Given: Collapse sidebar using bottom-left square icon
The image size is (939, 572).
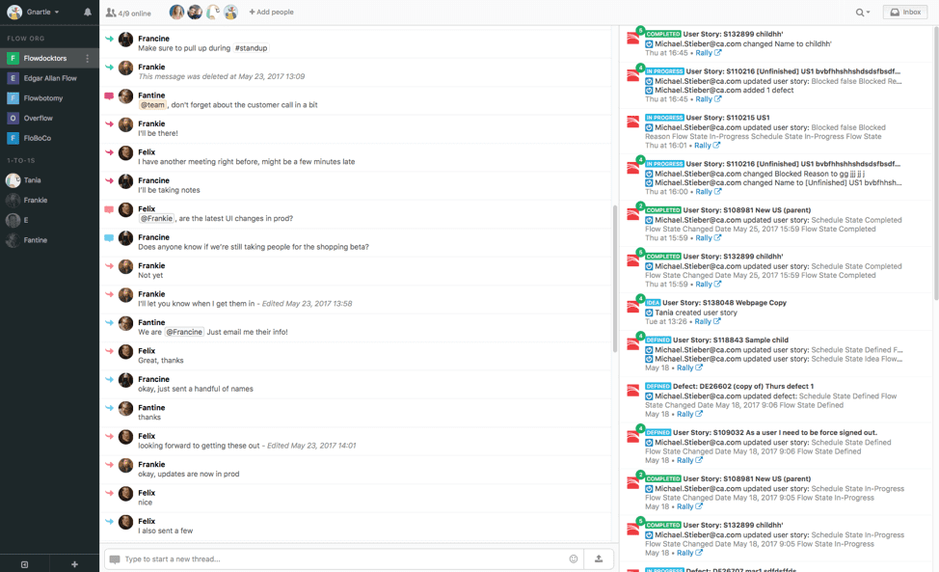Looking at the screenshot, I should (x=24, y=564).
